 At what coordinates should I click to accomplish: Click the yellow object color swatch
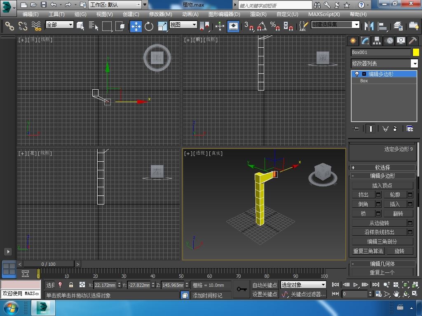416,52
